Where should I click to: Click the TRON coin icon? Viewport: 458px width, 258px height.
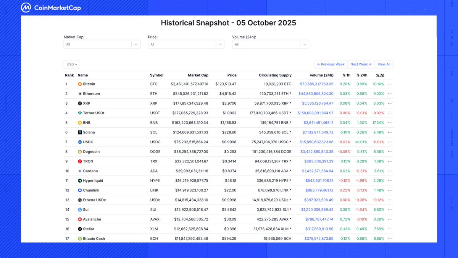[x=80, y=161]
